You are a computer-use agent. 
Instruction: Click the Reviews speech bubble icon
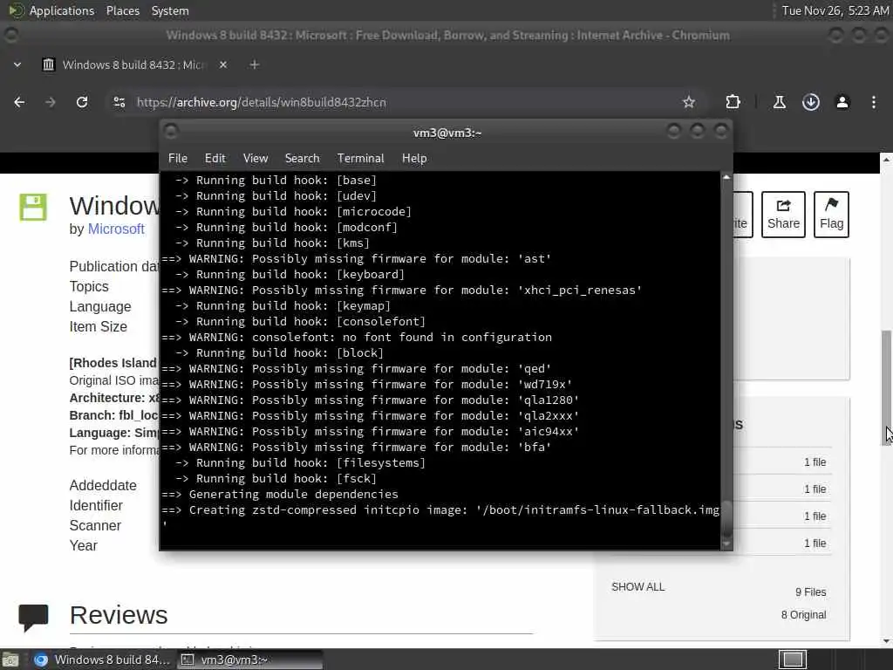click(x=33, y=619)
